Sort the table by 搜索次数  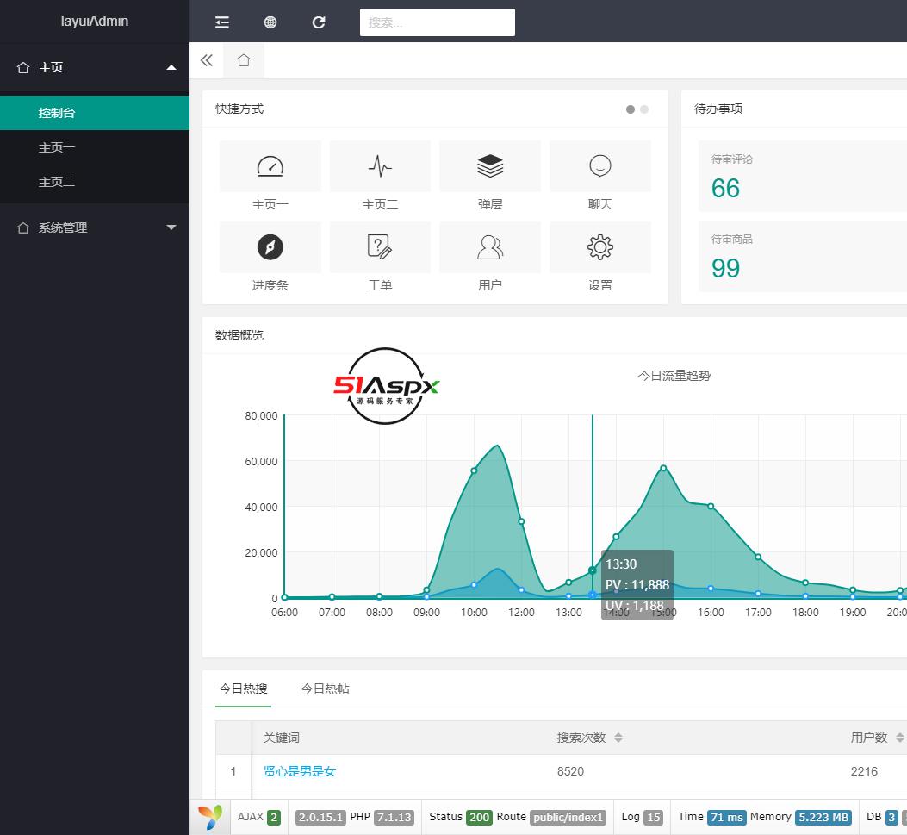618,738
